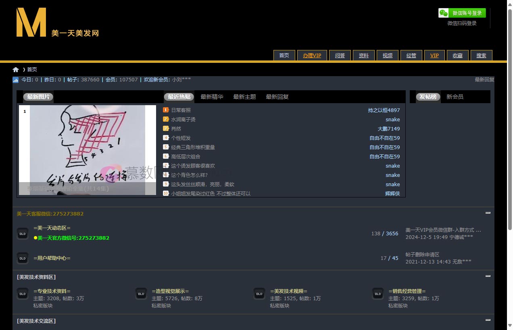Click the blue statistics chart icon

point(16,80)
